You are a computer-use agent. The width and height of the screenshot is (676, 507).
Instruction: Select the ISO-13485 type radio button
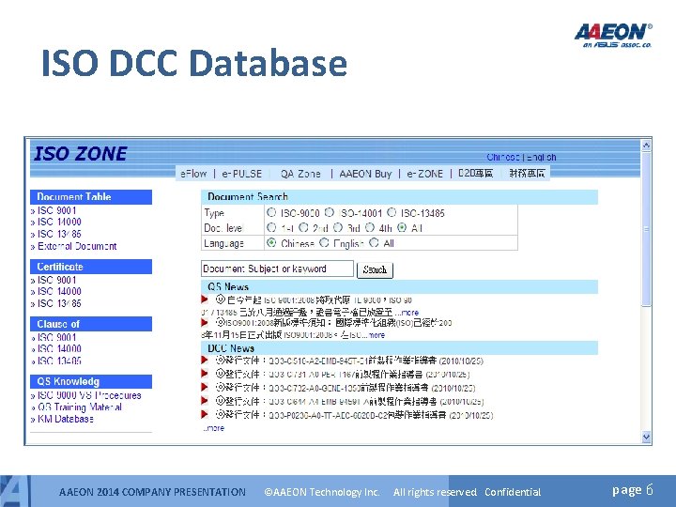coord(392,212)
